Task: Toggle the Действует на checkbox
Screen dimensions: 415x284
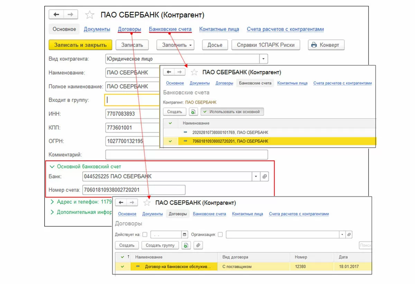Action: tap(145, 235)
